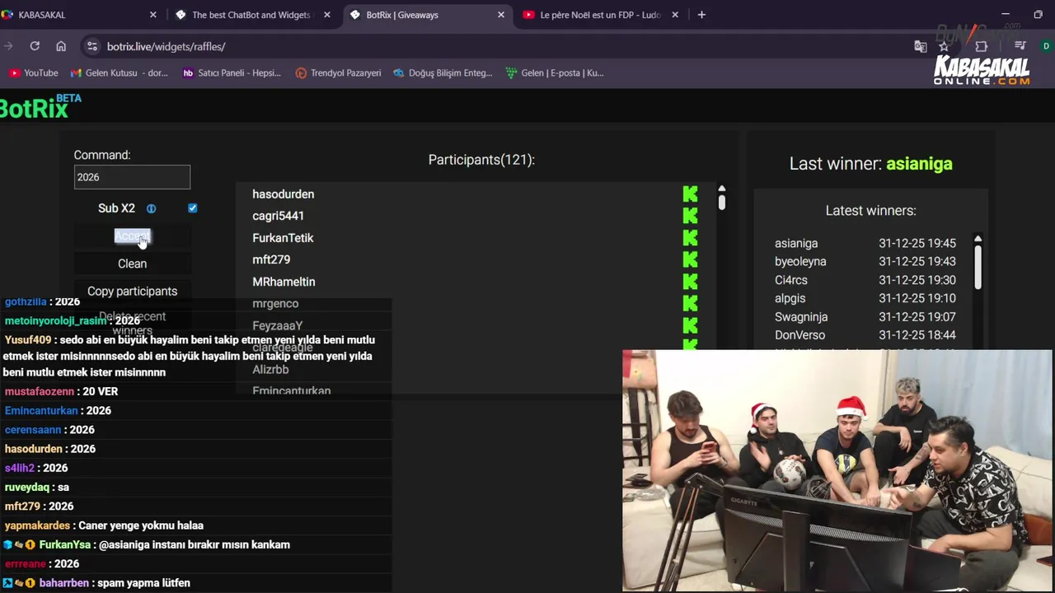
Task: Click the participants list scrollbar
Action: [x=722, y=201]
